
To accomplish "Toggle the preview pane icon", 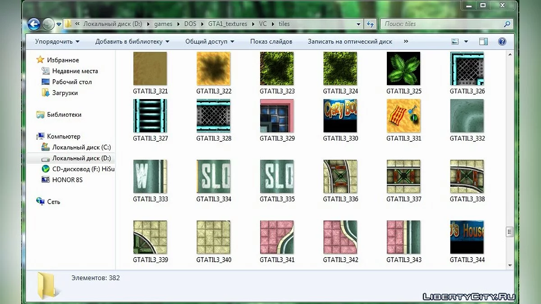I will tap(483, 41).
